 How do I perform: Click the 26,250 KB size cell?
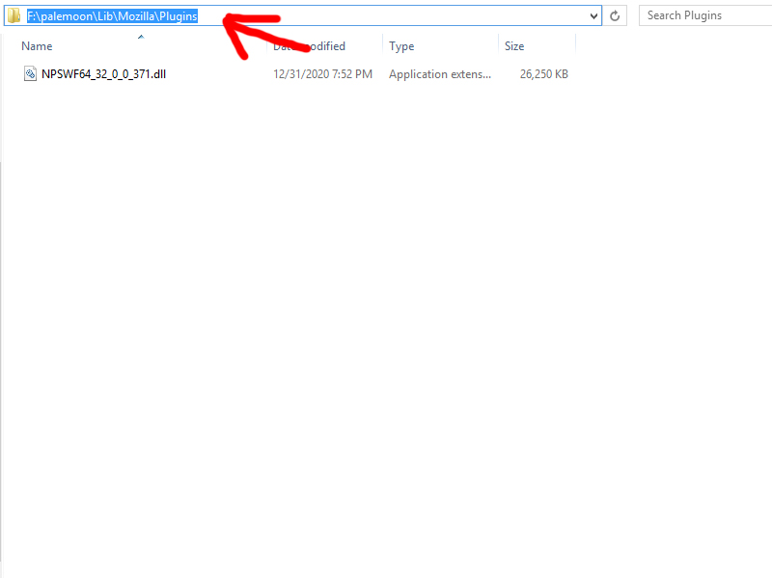pos(543,74)
